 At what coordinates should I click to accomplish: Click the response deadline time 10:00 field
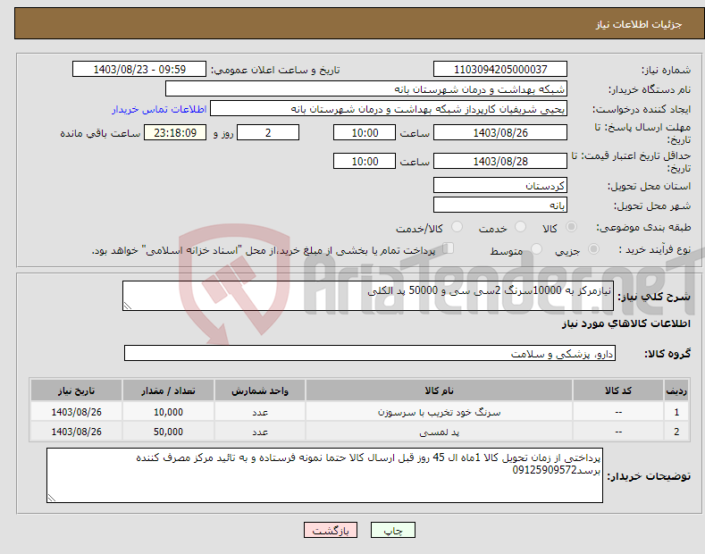click(x=365, y=132)
